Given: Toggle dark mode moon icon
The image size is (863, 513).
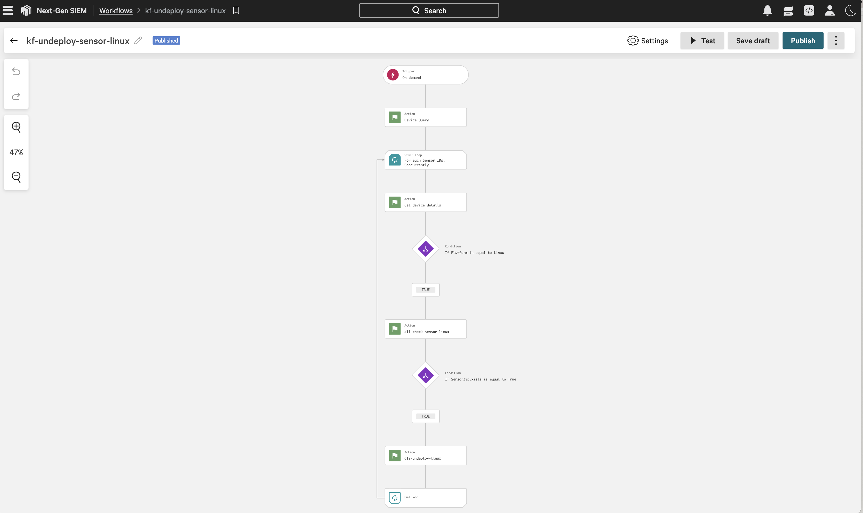Looking at the screenshot, I should pos(850,11).
